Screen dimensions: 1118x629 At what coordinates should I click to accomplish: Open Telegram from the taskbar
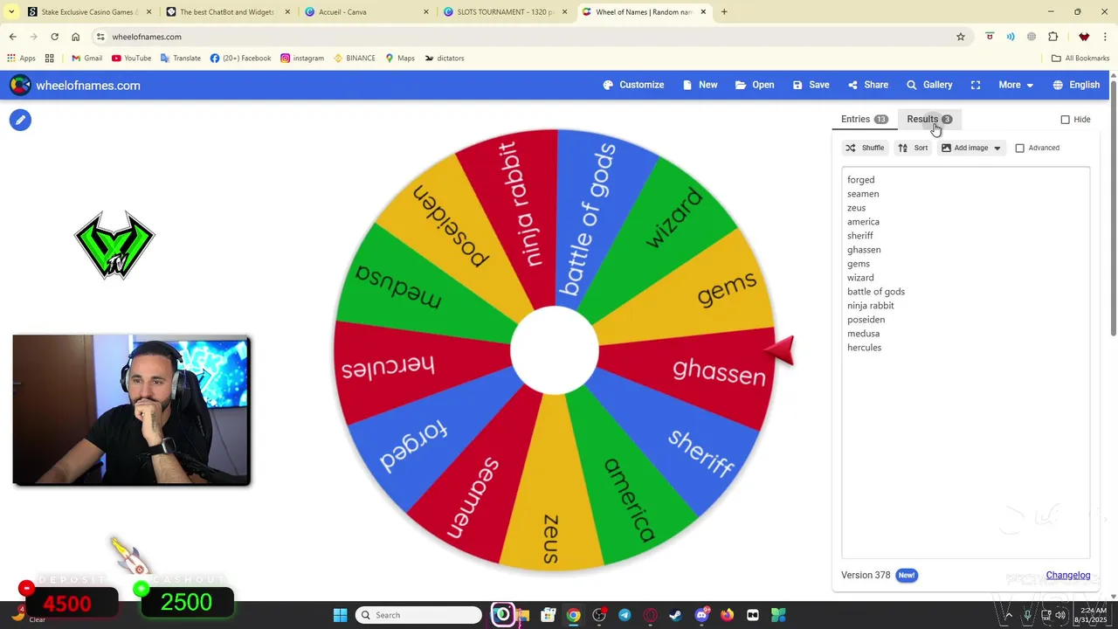(625, 615)
